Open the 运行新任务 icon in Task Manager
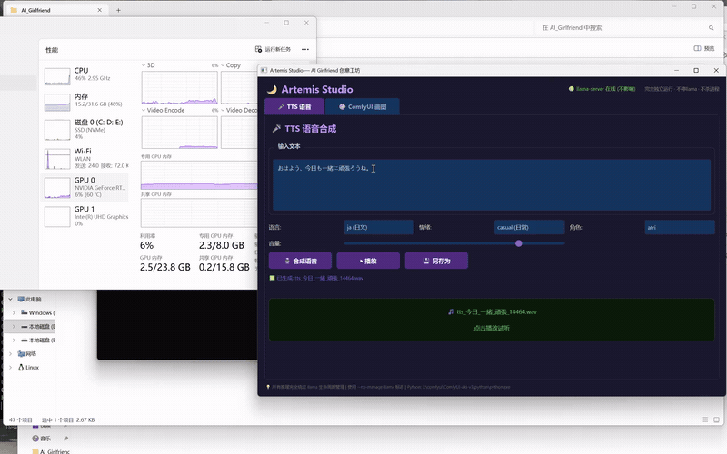This screenshot has height=454, width=727. click(x=258, y=49)
